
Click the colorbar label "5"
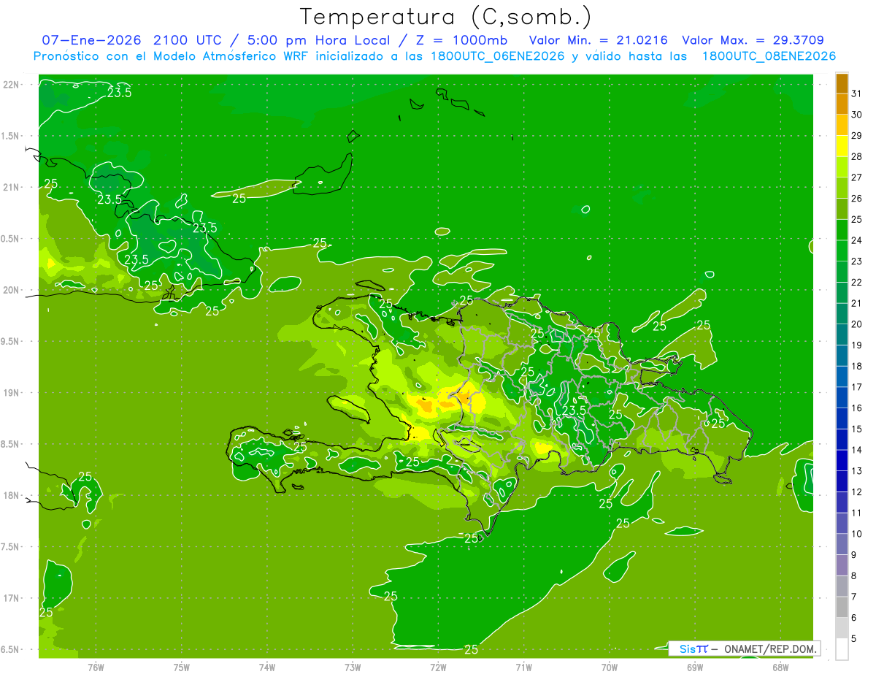[854, 638]
